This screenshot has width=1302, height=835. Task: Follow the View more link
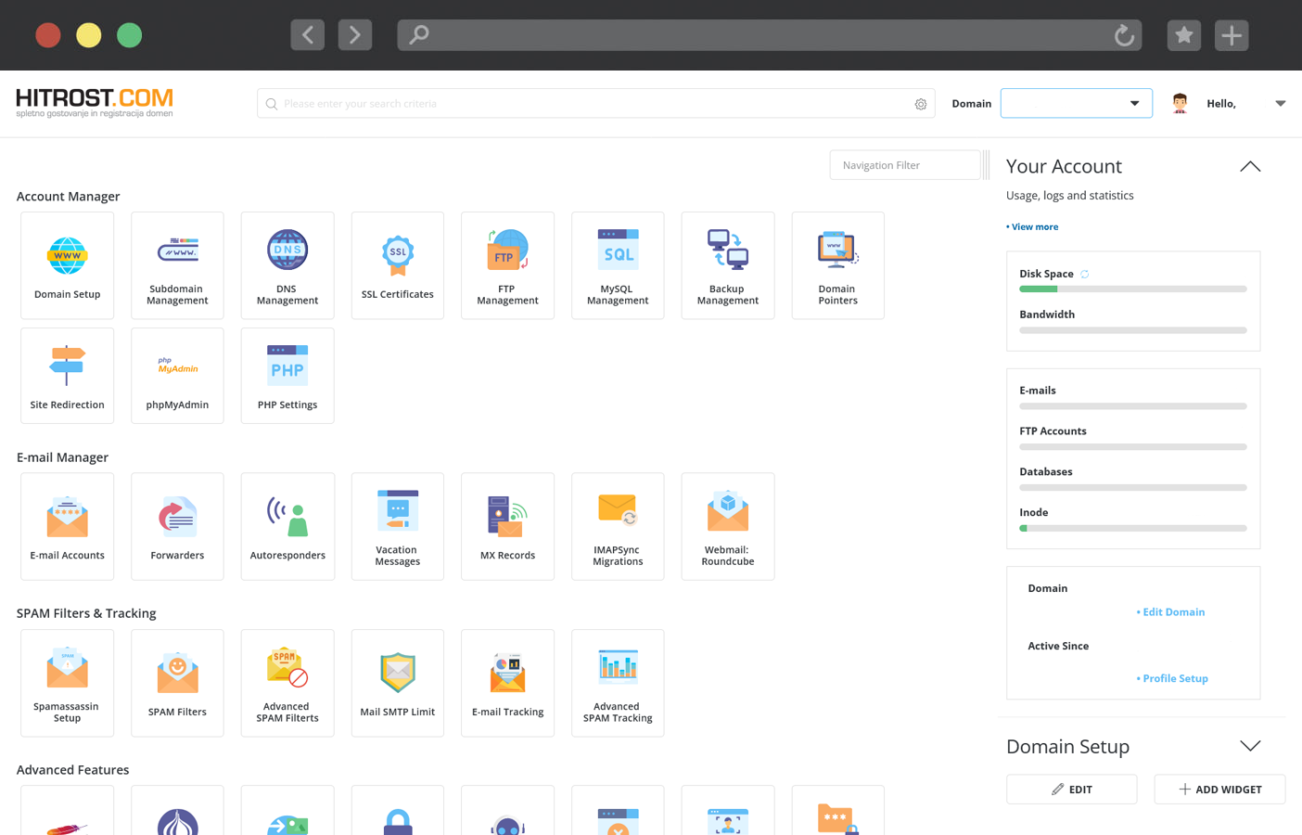coord(1032,226)
